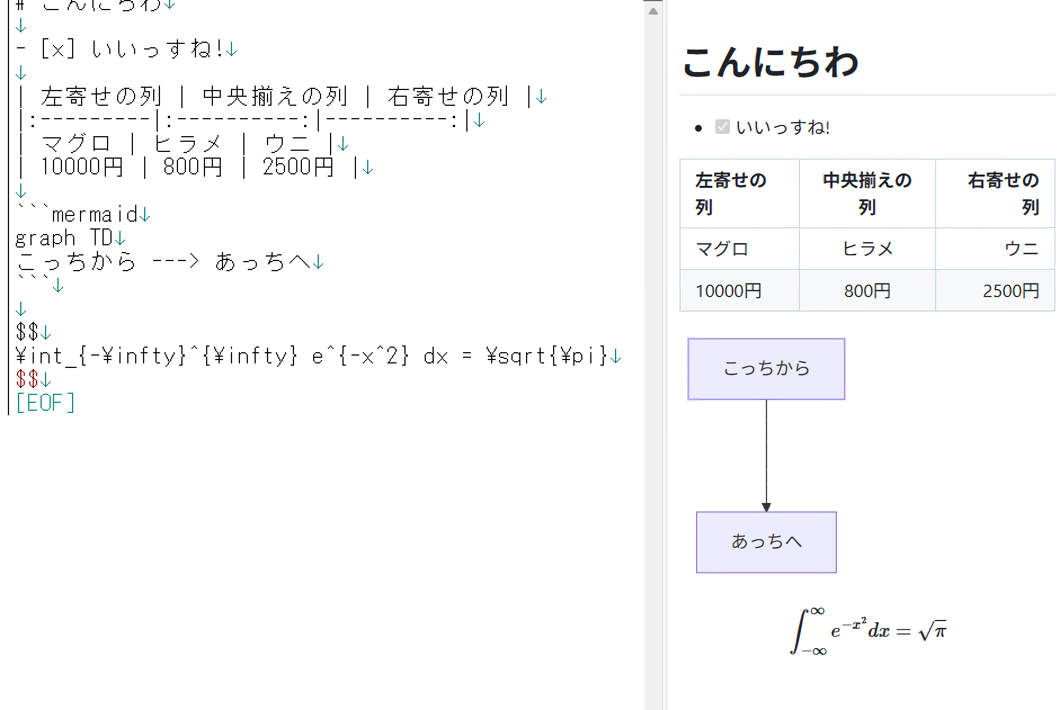
Task: Click the ```mermaid line in editor
Action: point(79,214)
